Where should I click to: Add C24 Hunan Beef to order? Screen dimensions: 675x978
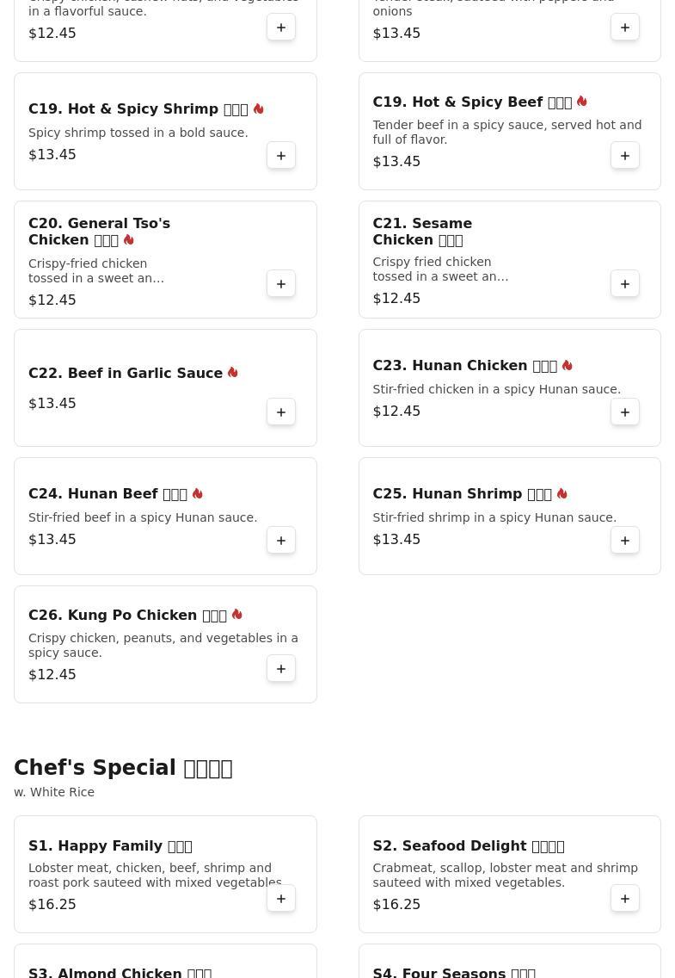(x=281, y=540)
